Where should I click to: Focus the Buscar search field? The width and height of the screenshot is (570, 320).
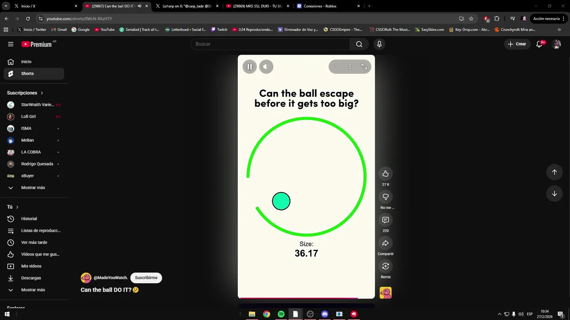270,44
